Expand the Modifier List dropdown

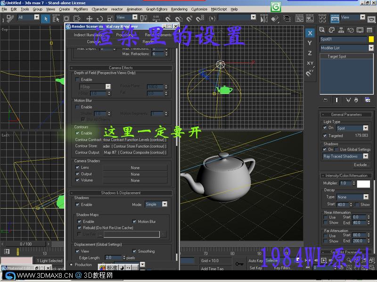[371, 48]
